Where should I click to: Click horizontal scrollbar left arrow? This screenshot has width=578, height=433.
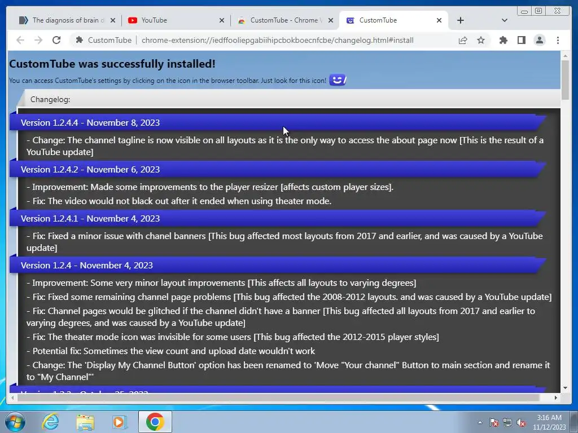coord(13,397)
